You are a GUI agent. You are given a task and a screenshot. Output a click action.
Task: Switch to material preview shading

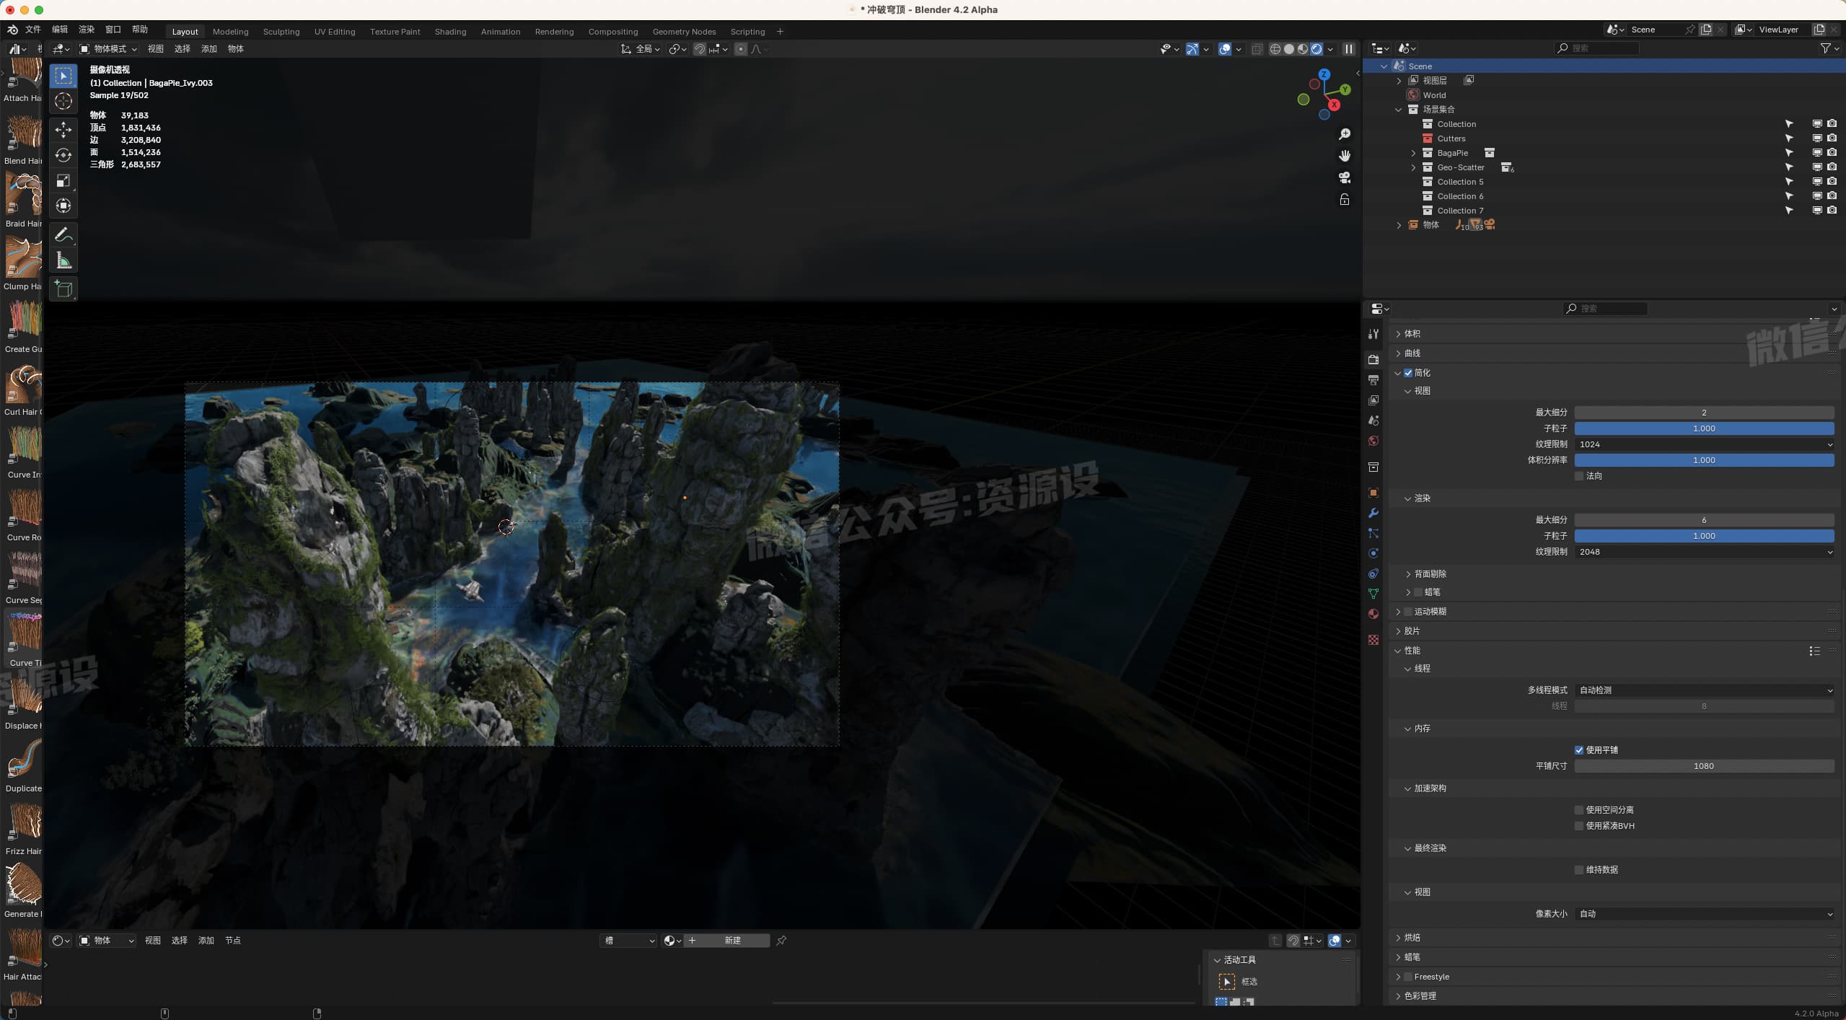1303,49
